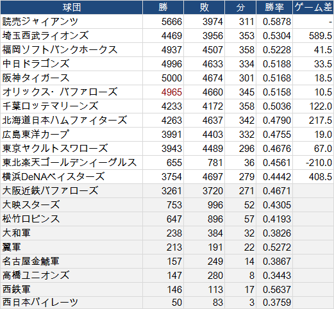Click the 敗 column header
Viewport: 334px width, 309px height.
tap(204, 8)
